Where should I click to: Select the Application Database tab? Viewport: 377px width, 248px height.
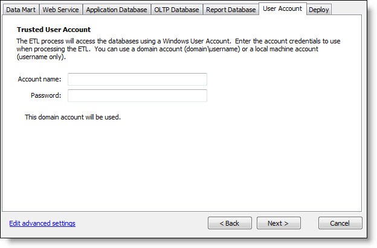tap(116, 10)
